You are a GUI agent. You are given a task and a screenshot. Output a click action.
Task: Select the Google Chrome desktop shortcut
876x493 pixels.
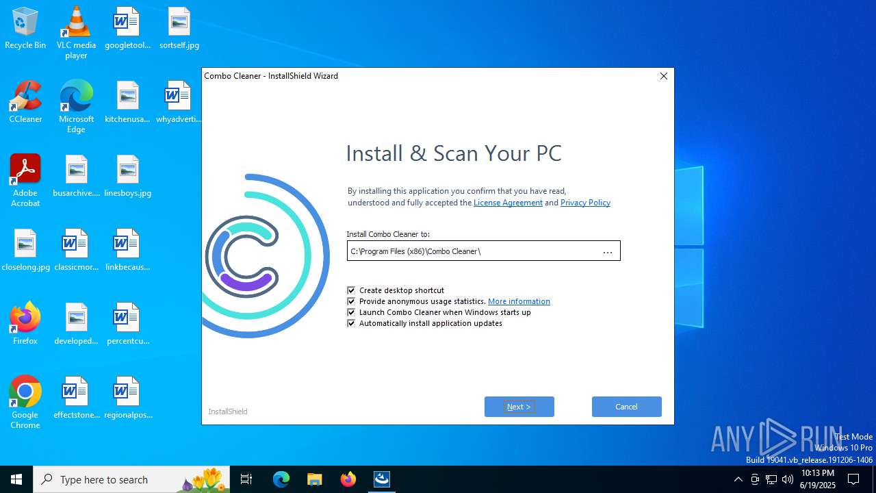[x=25, y=402]
